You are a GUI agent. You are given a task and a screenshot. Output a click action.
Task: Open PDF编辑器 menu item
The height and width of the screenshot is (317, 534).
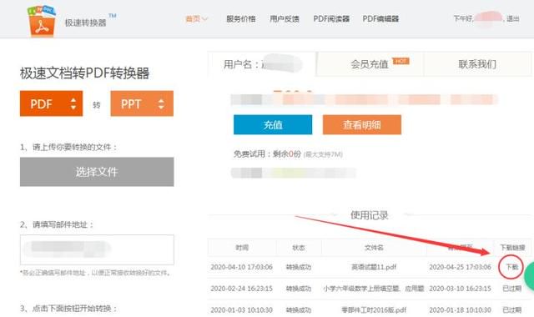(x=380, y=18)
